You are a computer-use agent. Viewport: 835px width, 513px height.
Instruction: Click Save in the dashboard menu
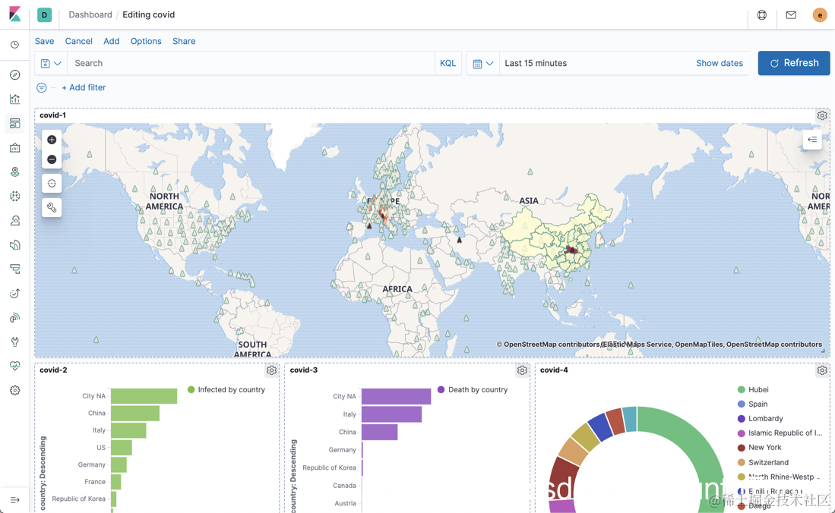click(44, 41)
